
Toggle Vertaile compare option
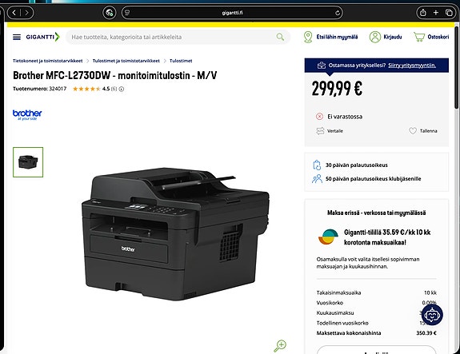point(330,131)
